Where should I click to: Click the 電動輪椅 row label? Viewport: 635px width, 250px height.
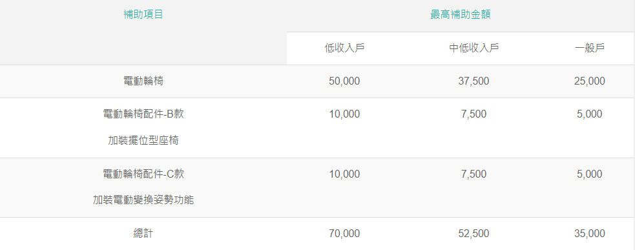[143, 81]
